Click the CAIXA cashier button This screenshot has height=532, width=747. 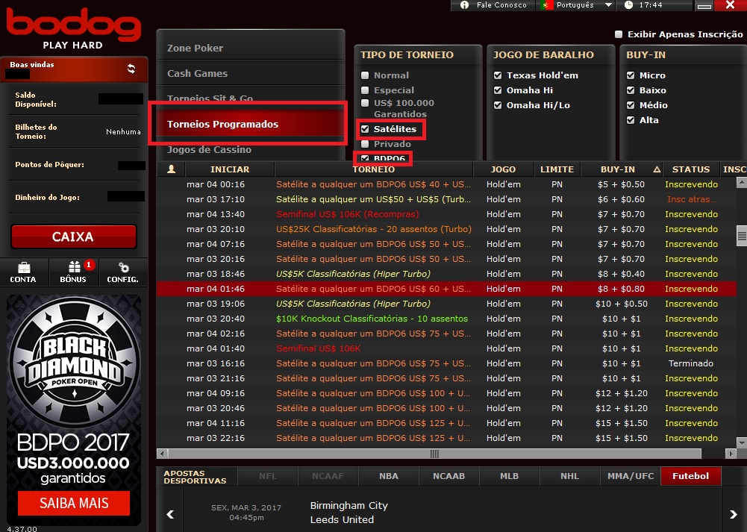click(x=74, y=237)
